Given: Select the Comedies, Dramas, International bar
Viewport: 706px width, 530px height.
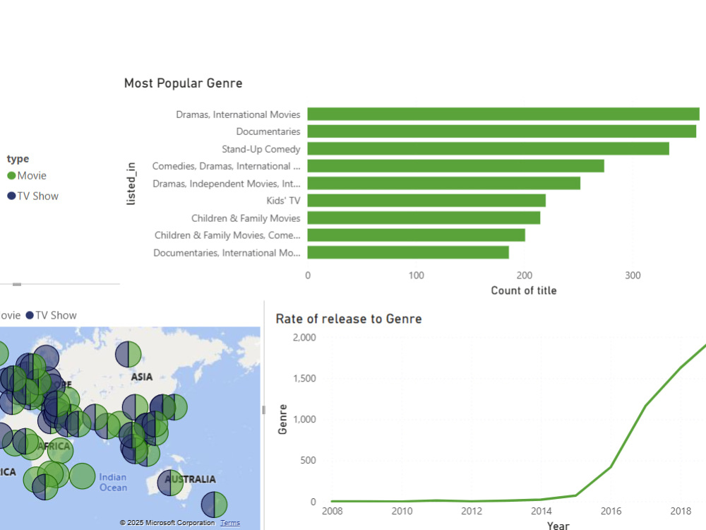Looking at the screenshot, I should coord(455,166).
